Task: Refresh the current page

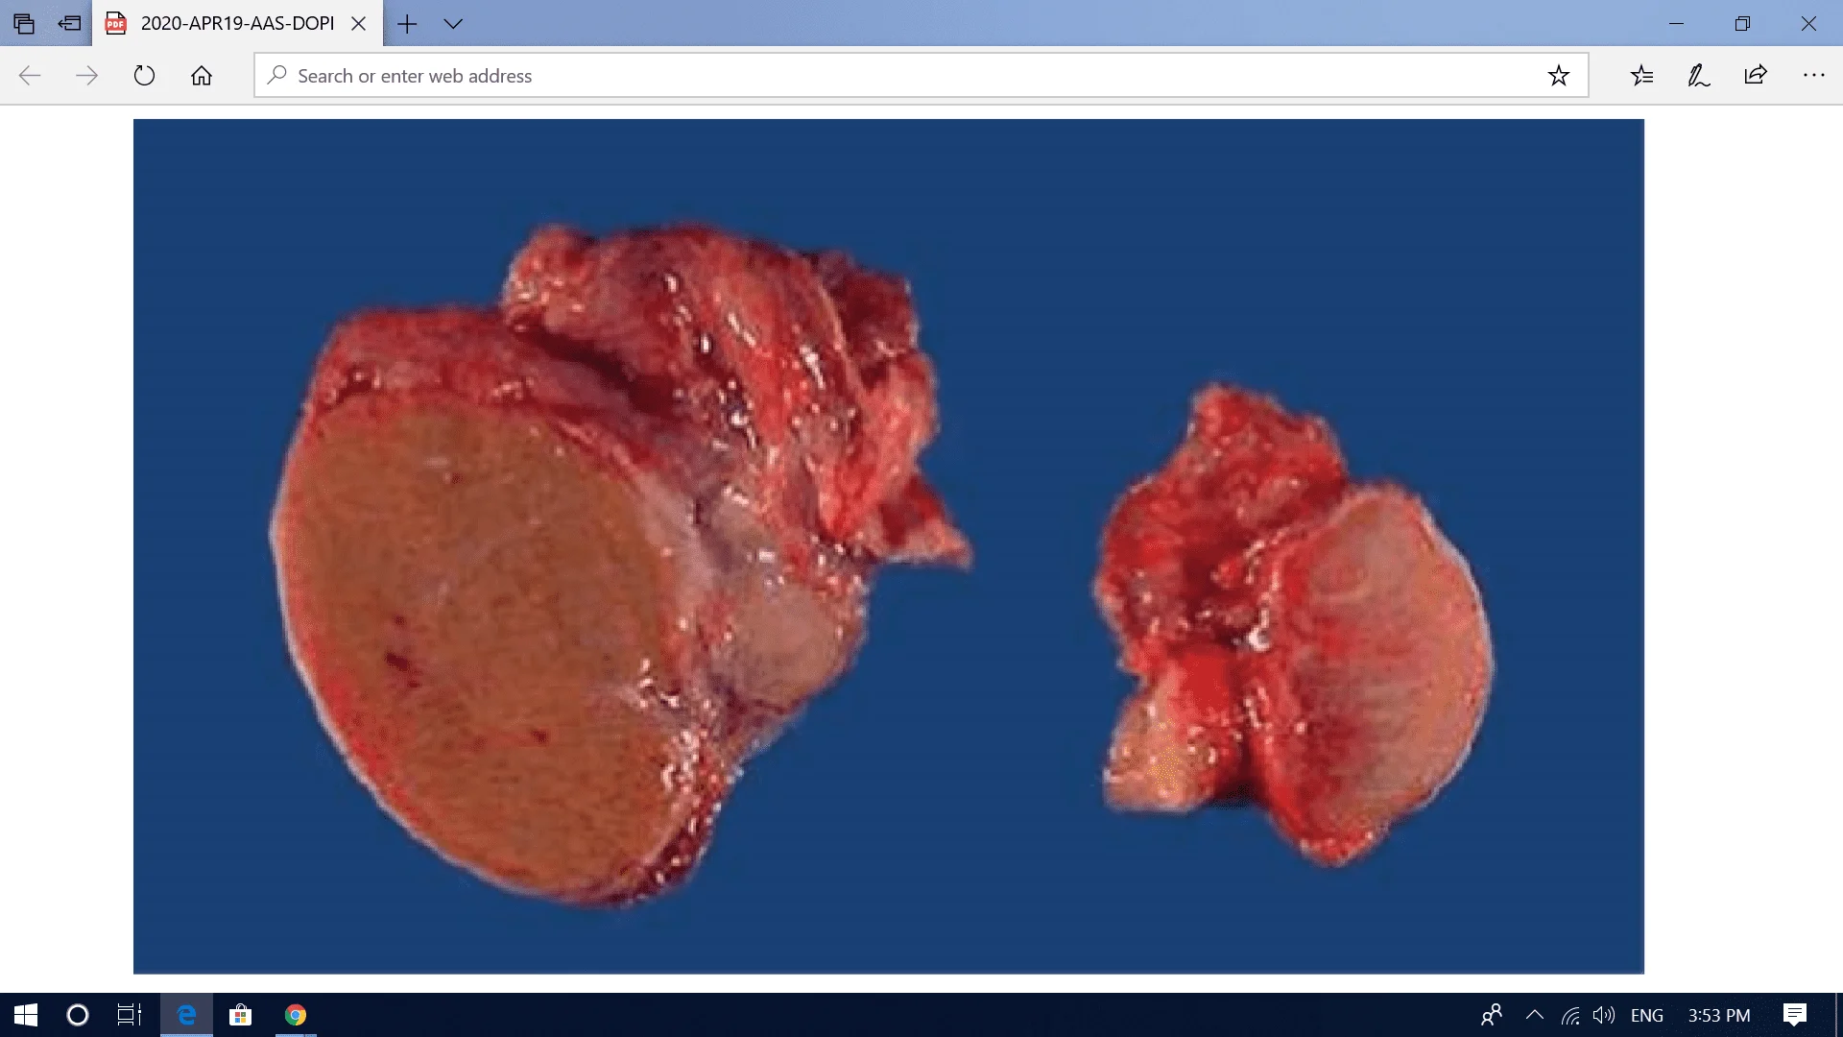Action: [x=144, y=76]
